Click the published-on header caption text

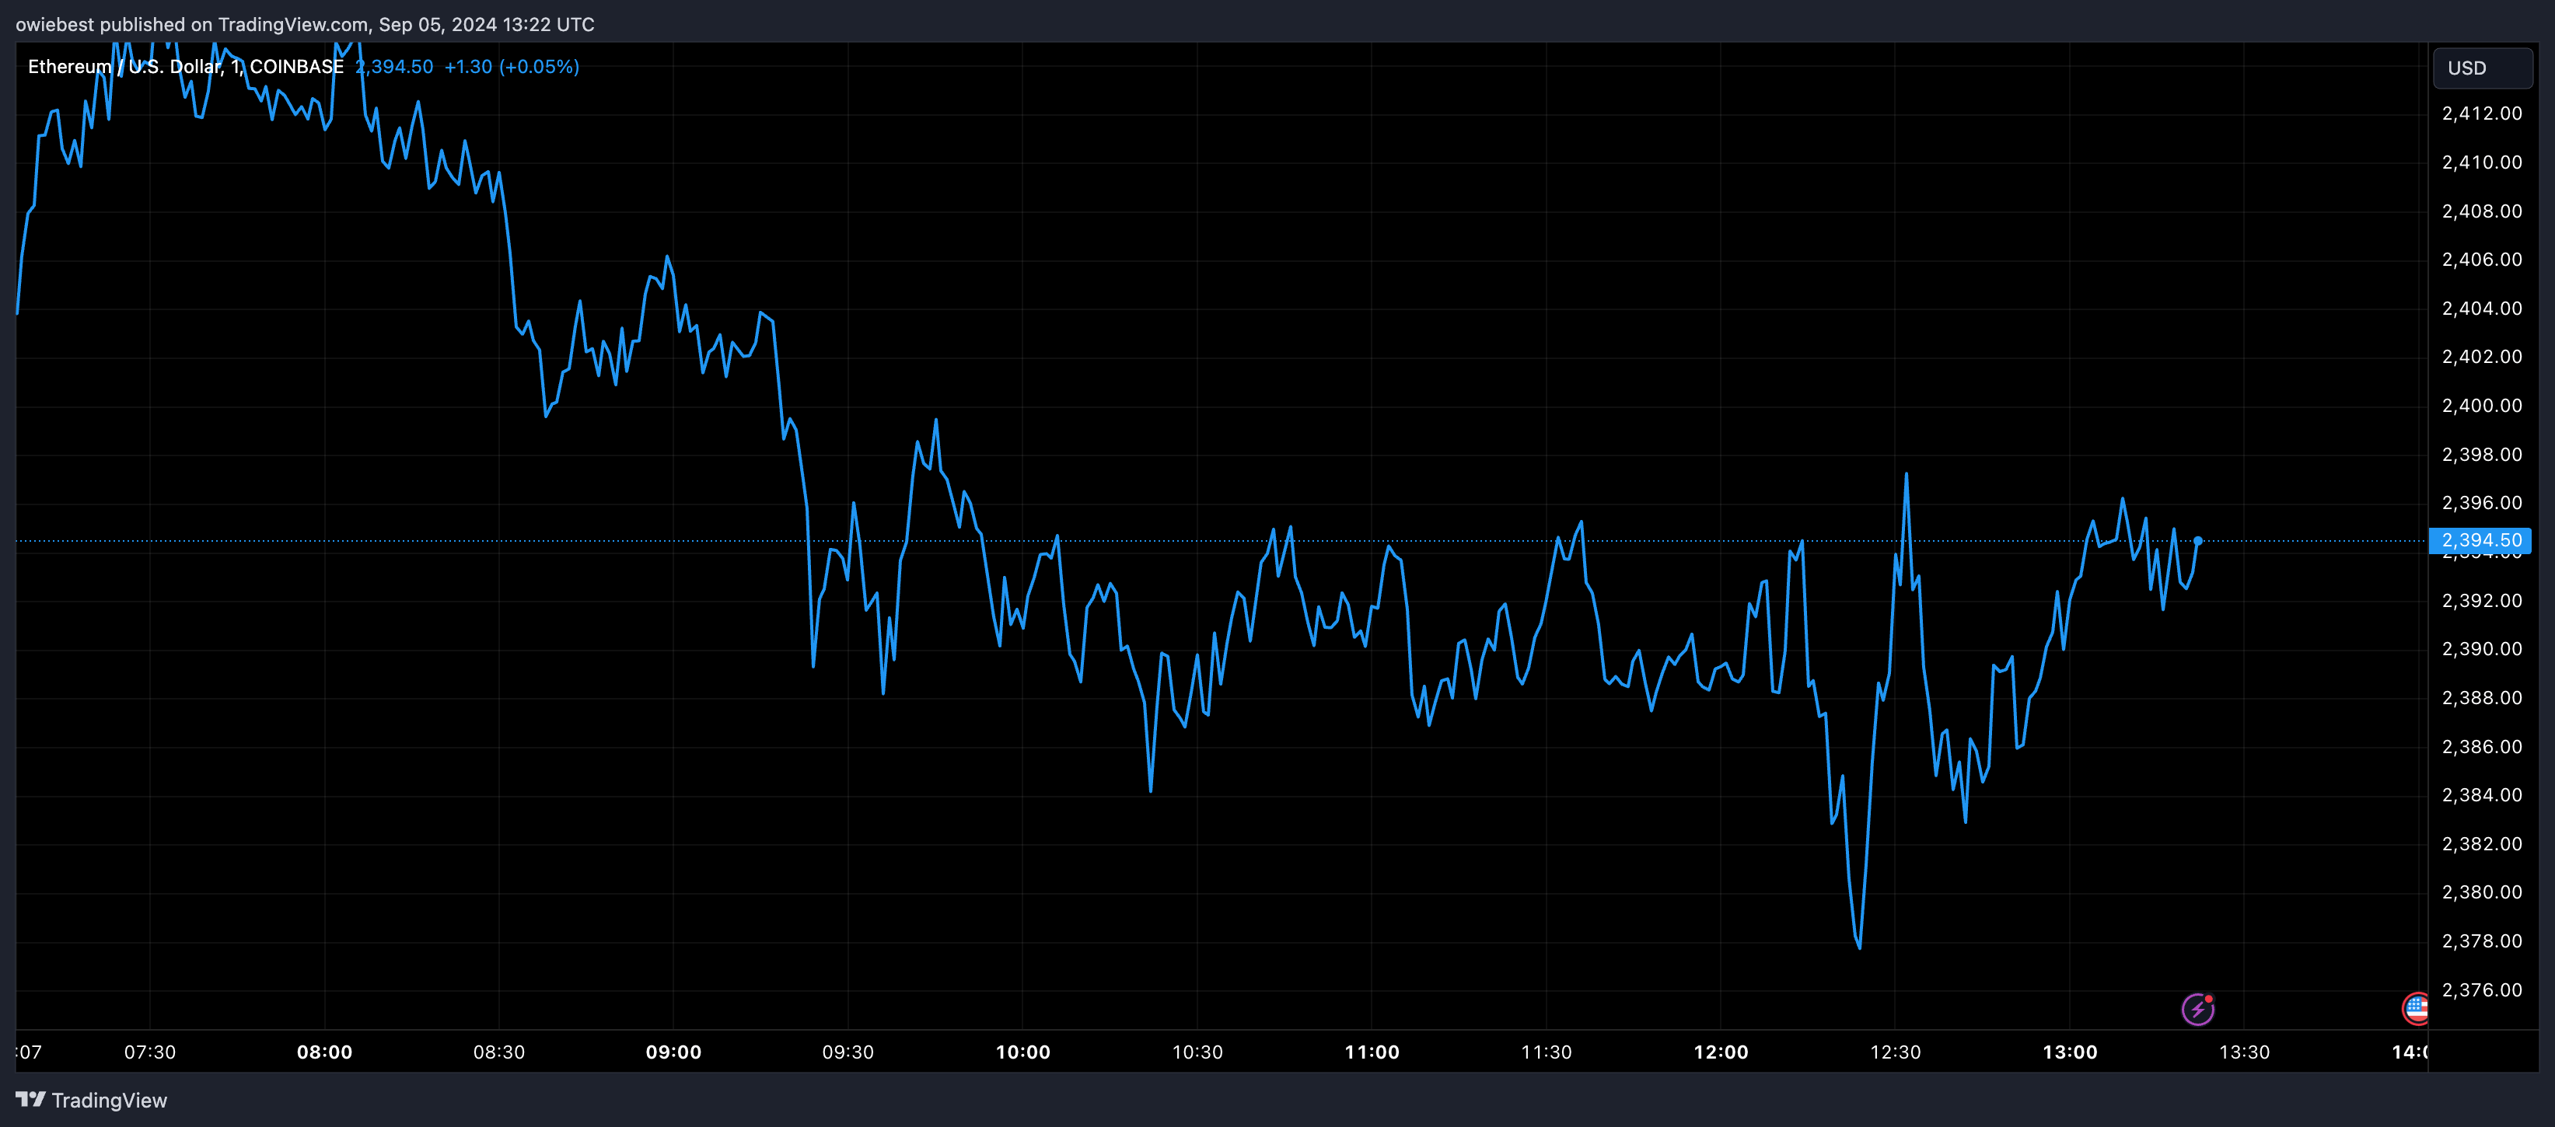point(305,24)
